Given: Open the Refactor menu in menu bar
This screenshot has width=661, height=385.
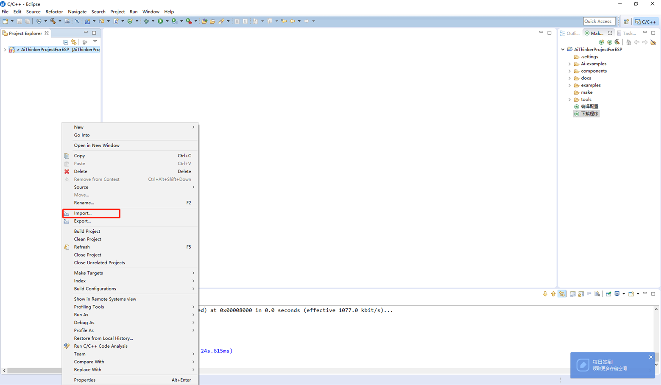Looking at the screenshot, I should (54, 11).
